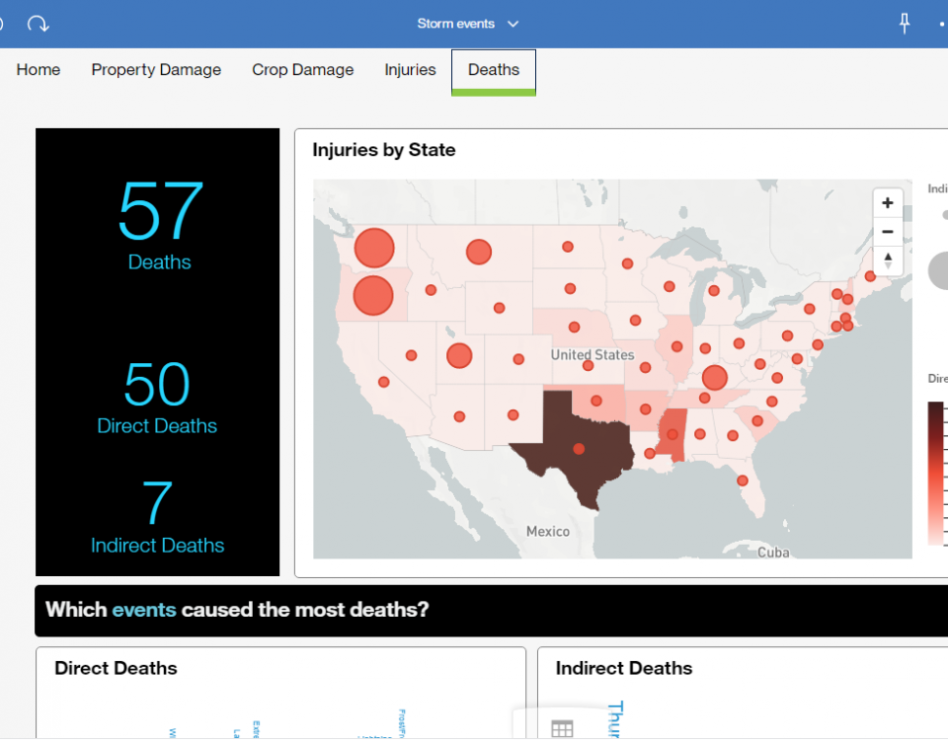
Task: Click the Montana bubble on map
Action: 479,252
